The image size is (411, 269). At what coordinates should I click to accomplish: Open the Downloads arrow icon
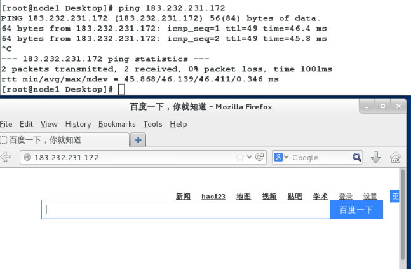[x=375, y=157]
